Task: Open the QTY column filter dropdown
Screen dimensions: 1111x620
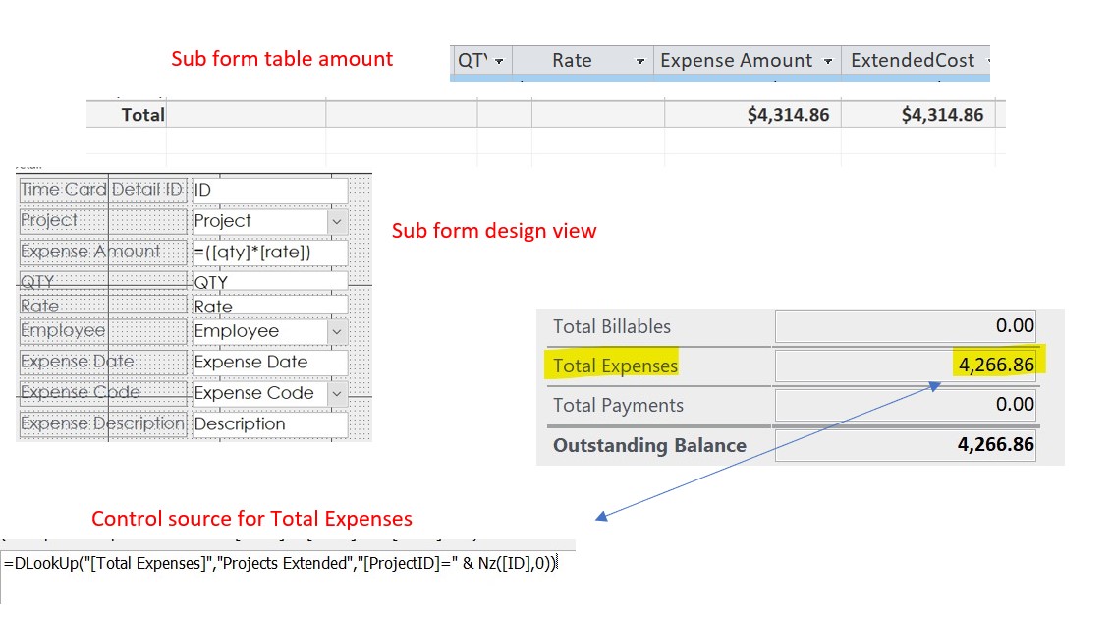Action: point(499,60)
